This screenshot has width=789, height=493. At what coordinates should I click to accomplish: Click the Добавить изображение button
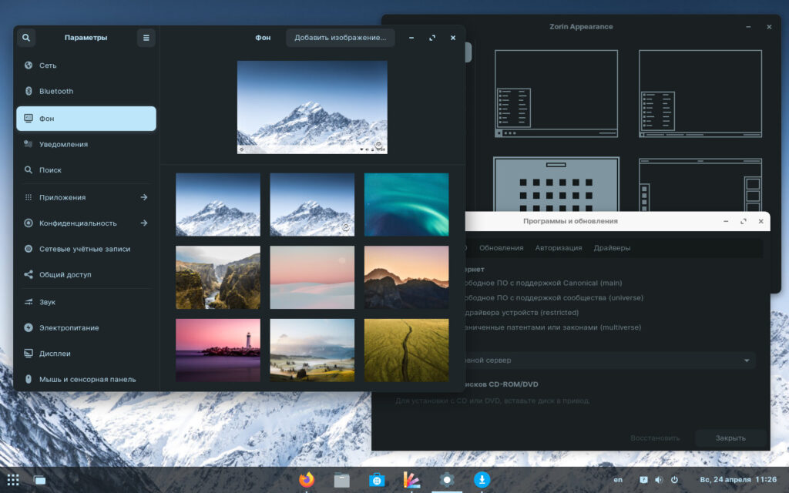point(340,38)
